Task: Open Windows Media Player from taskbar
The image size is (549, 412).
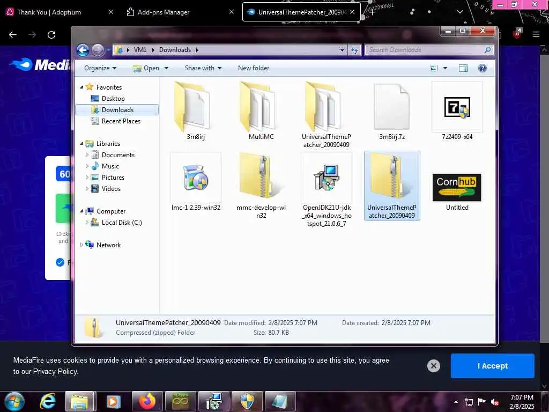Action: (x=113, y=401)
